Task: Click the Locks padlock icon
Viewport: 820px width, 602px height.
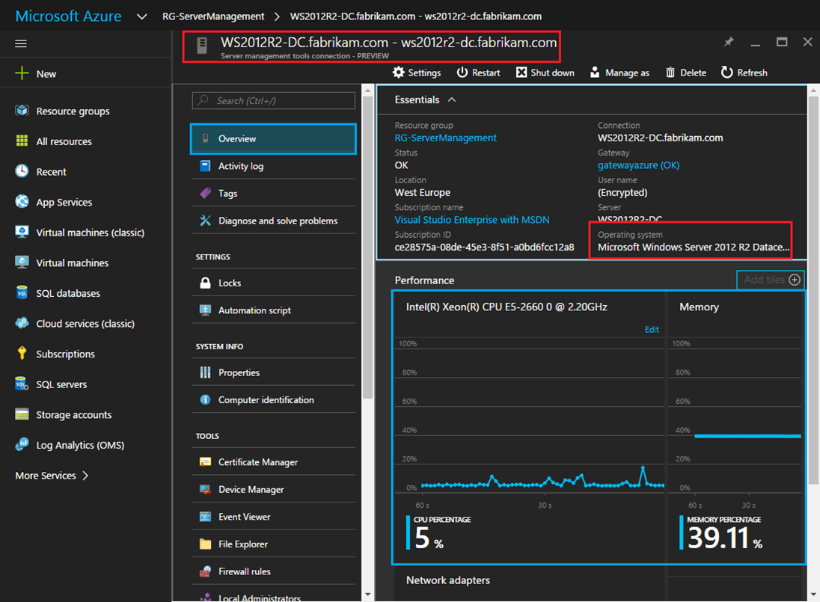Action: (206, 283)
